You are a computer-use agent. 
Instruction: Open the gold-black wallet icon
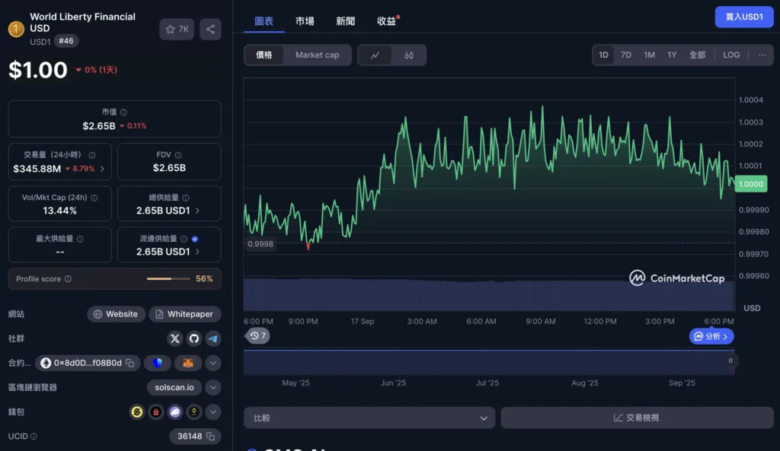193,411
